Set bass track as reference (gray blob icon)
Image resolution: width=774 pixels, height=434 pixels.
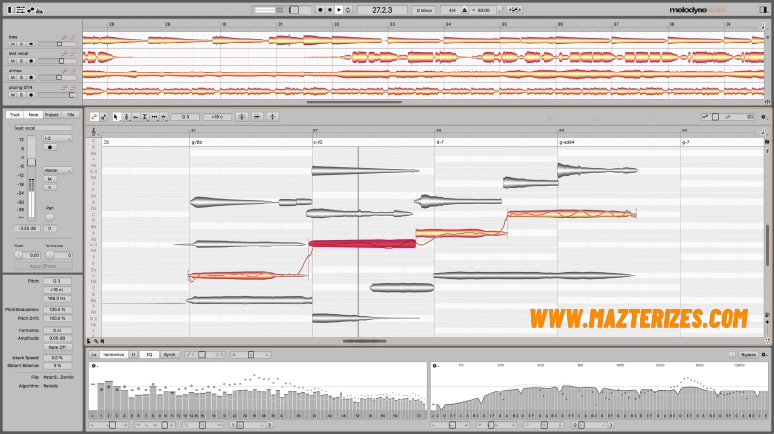64,37
